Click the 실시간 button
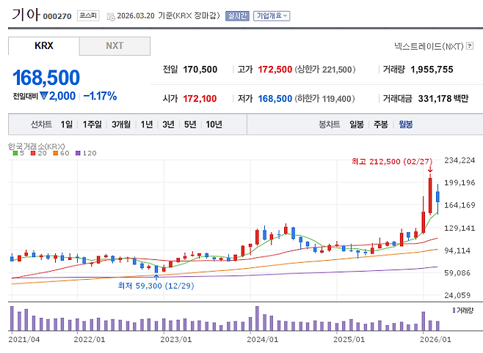 238,15
